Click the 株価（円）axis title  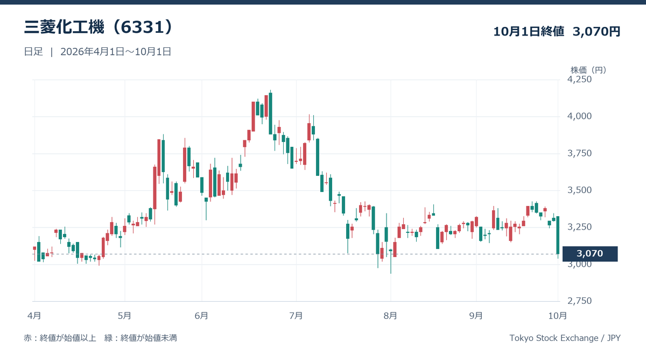[588, 70]
